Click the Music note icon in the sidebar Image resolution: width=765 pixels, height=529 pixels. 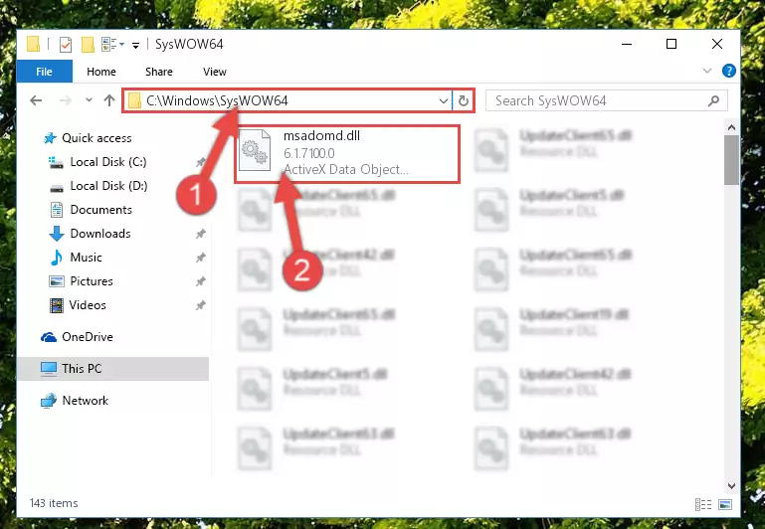click(57, 258)
